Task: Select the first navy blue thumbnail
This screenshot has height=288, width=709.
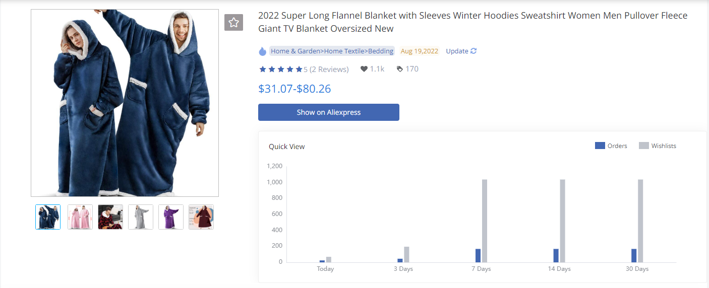Action: (48, 217)
